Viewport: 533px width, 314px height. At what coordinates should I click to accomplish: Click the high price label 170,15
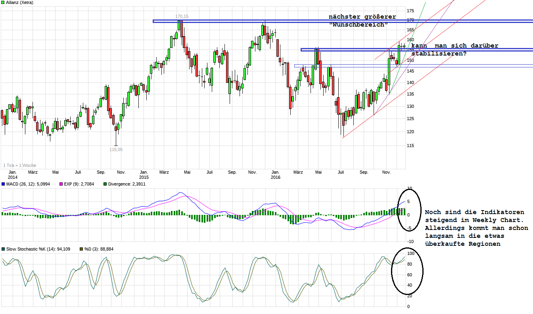(181, 16)
